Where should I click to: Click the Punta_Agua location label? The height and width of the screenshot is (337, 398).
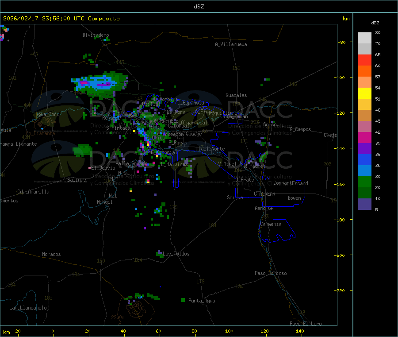[202, 301]
